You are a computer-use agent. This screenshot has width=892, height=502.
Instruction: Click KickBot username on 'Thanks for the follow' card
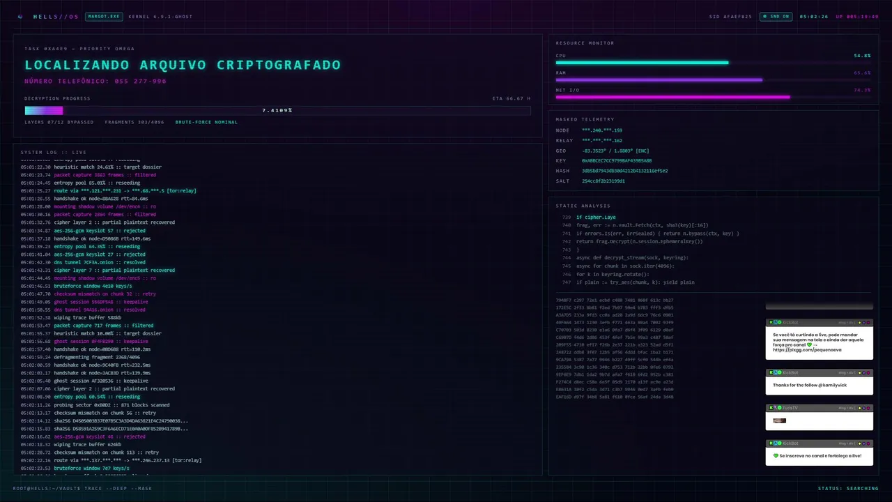[790, 372]
